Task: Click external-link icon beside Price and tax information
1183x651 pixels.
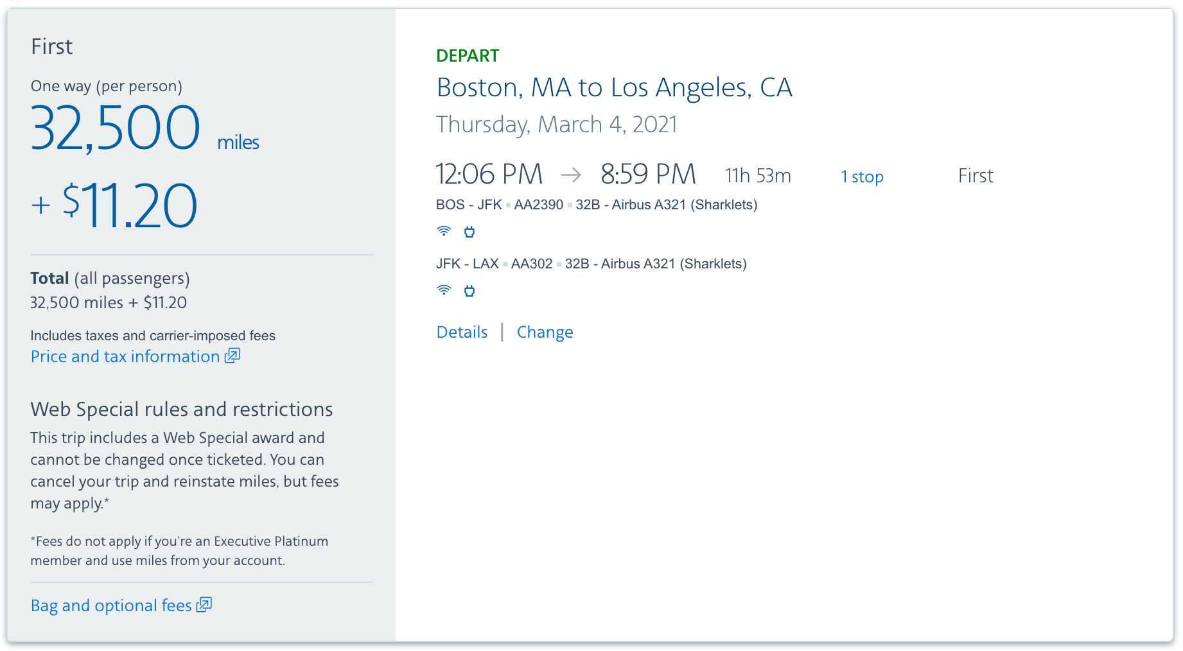Action: tap(232, 356)
